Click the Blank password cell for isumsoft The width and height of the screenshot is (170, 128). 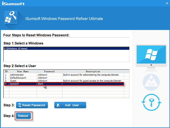pos(49,84)
